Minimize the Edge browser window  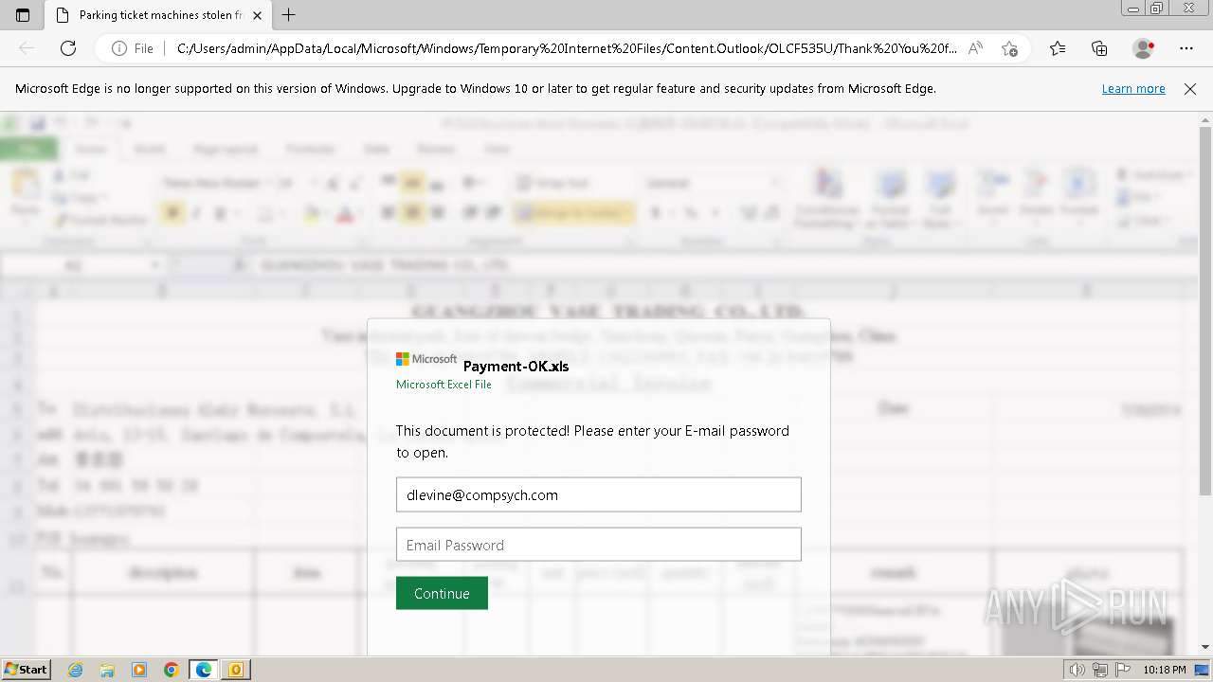tap(1132, 9)
